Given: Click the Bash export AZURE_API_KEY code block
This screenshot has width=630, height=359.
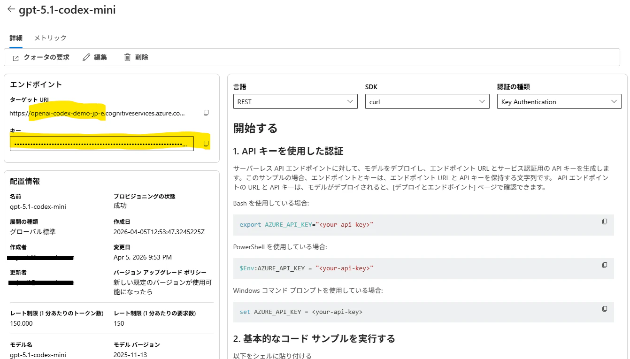Looking at the screenshot, I should click(x=423, y=225).
